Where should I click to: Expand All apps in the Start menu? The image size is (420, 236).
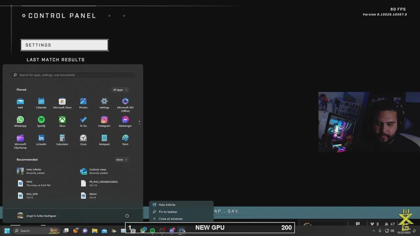120,90
